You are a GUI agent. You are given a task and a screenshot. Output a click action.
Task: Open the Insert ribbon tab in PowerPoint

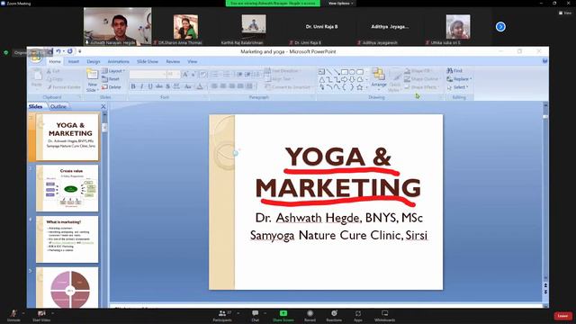tap(74, 61)
